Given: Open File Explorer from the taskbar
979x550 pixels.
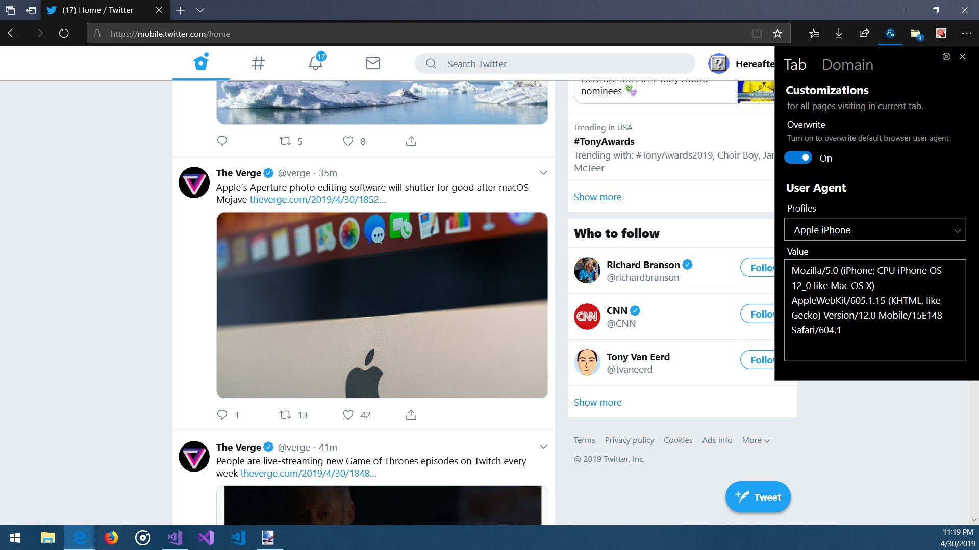Looking at the screenshot, I should pos(47,538).
